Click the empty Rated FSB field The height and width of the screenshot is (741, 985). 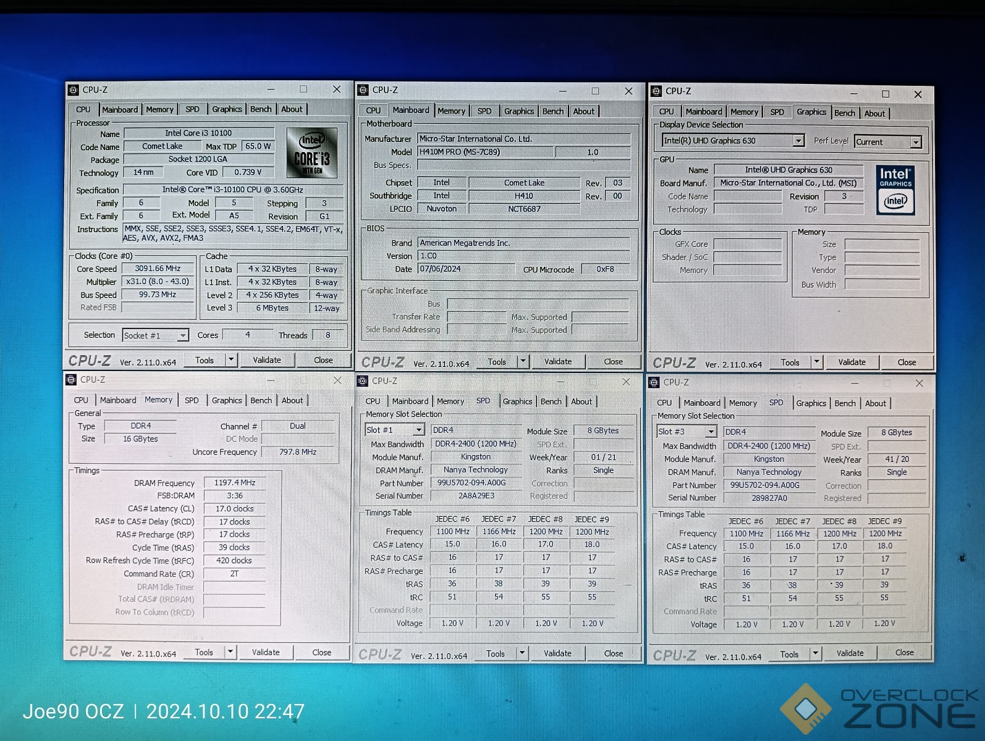point(158,307)
